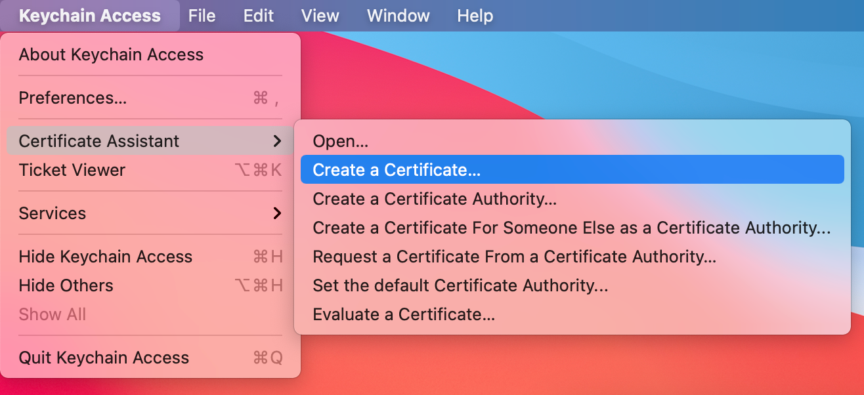The width and height of the screenshot is (864, 395).
Task: Open the Help menu
Action: 475,16
